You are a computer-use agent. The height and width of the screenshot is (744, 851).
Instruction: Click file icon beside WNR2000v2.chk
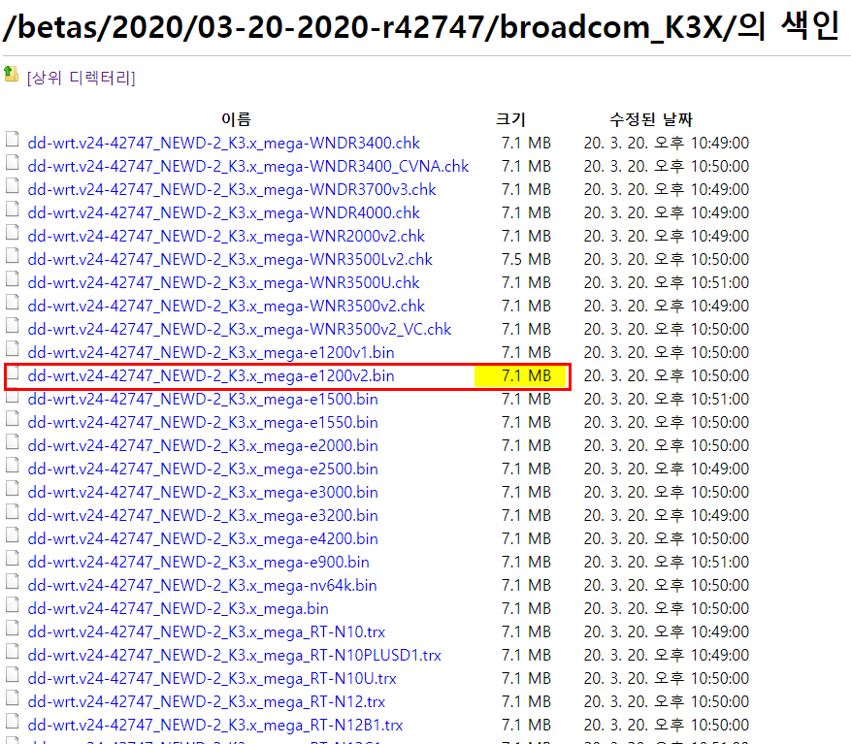click(13, 234)
